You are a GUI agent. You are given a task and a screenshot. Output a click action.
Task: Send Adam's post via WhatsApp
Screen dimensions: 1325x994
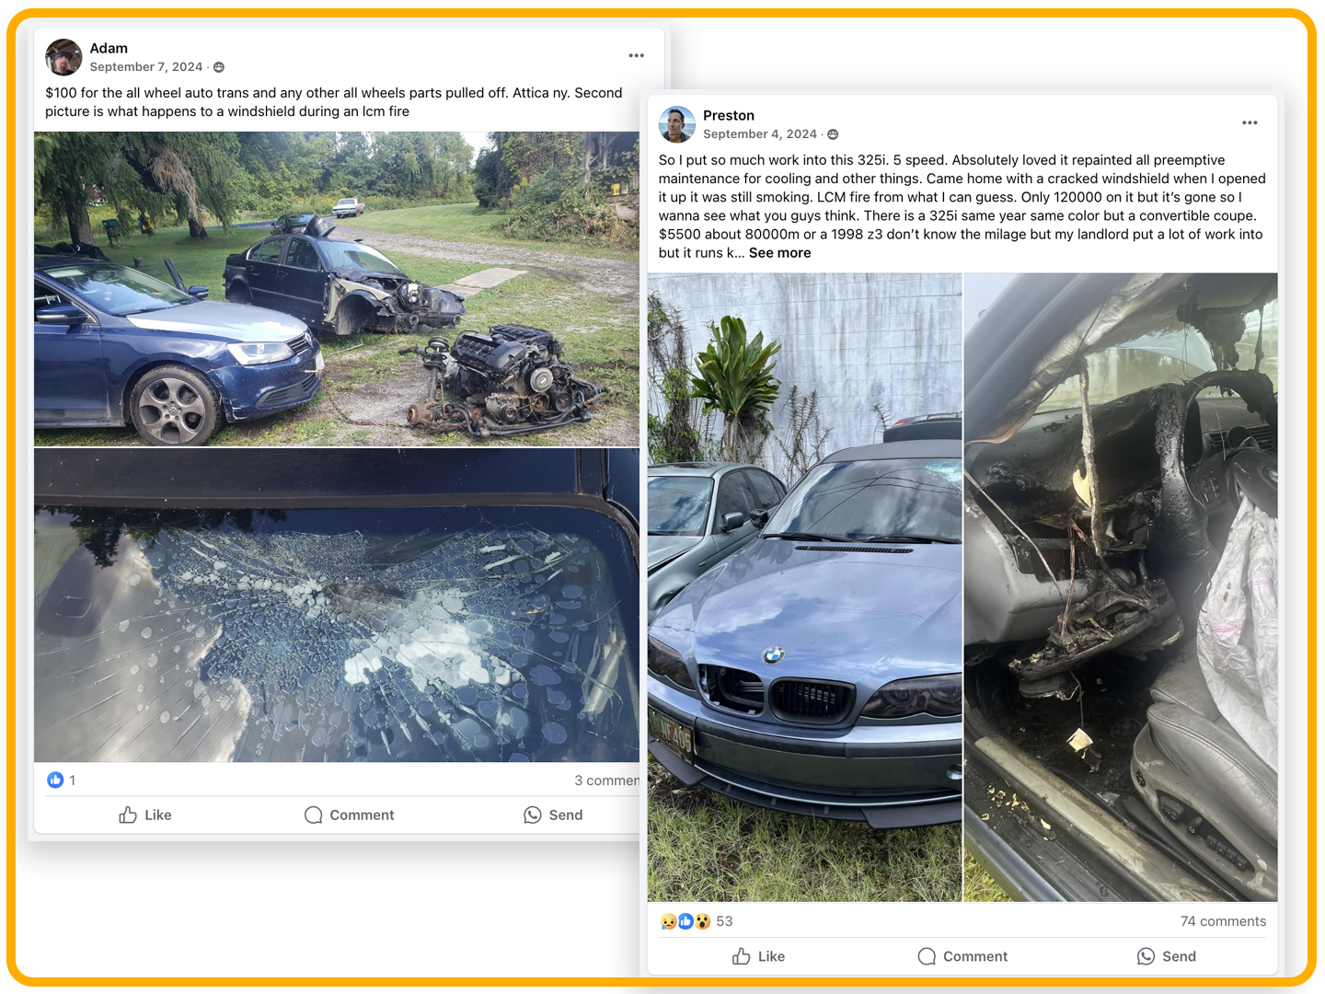click(x=553, y=815)
